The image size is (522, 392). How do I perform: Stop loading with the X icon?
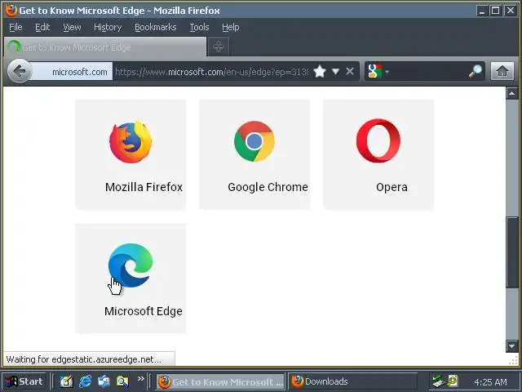pyautogui.click(x=350, y=71)
